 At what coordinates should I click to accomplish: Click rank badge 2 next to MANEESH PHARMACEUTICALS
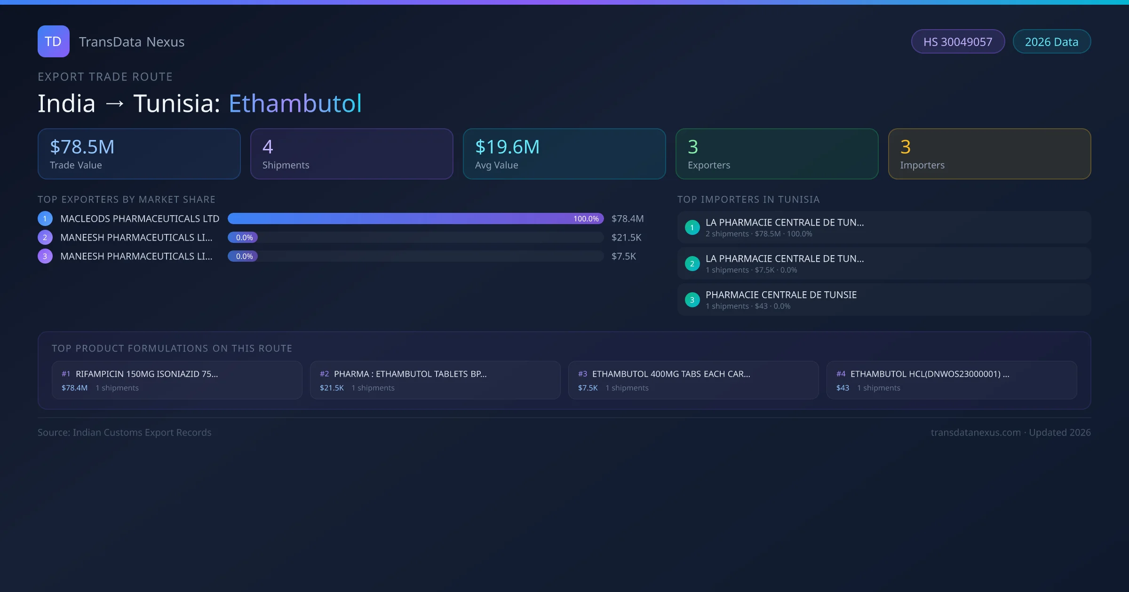(x=45, y=237)
